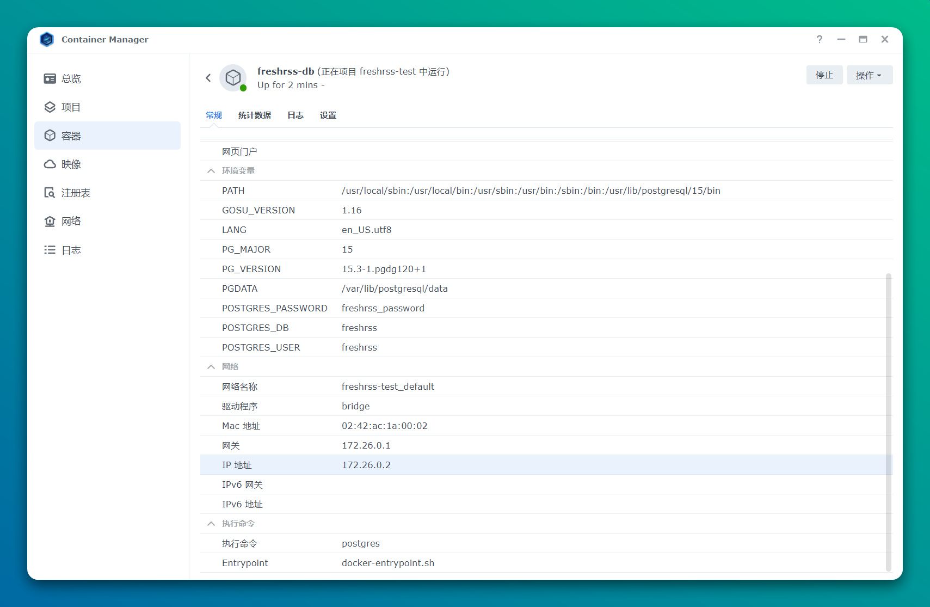This screenshot has width=930, height=607.
Task: Collapse the 执行命令 section chevron
Action: (x=211, y=524)
